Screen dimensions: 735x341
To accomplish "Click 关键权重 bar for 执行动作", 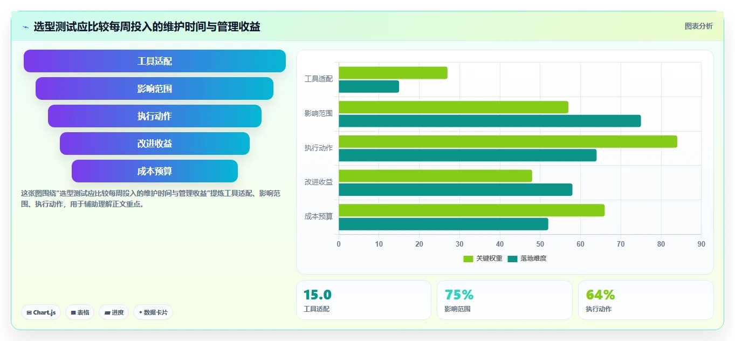I will point(508,141).
